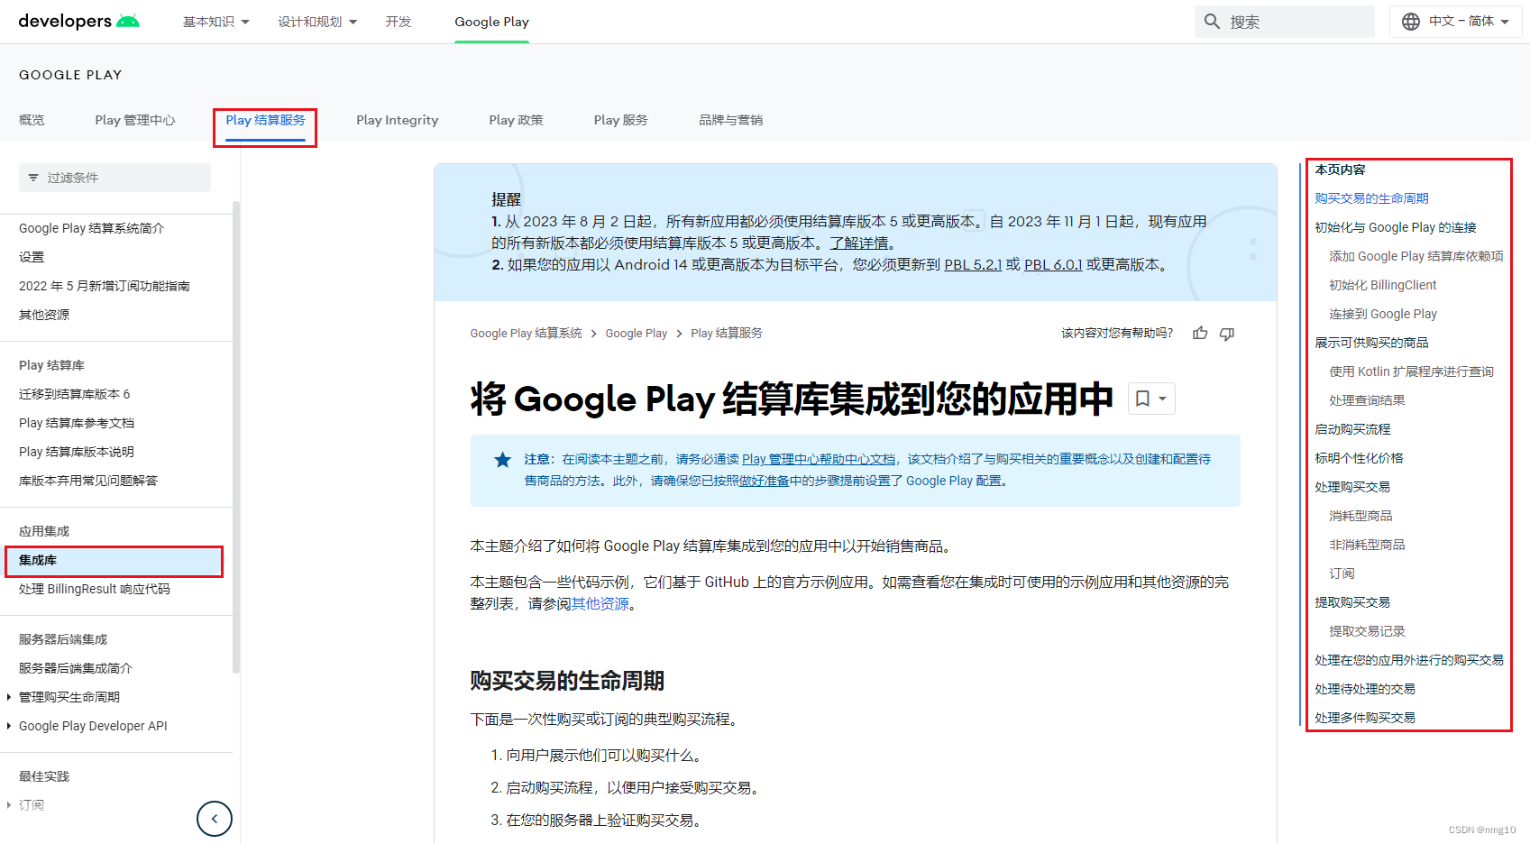Expand the Google Play Developer API item
The height and width of the screenshot is (844, 1530).
click(9, 726)
